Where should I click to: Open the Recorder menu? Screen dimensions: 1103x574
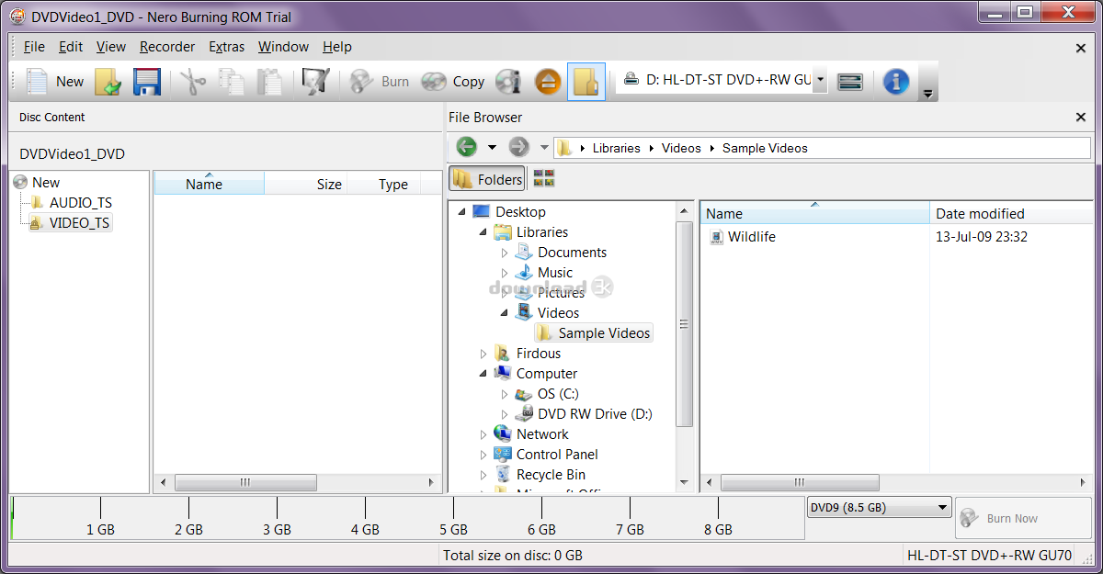pyautogui.click(x=167, y=47)
